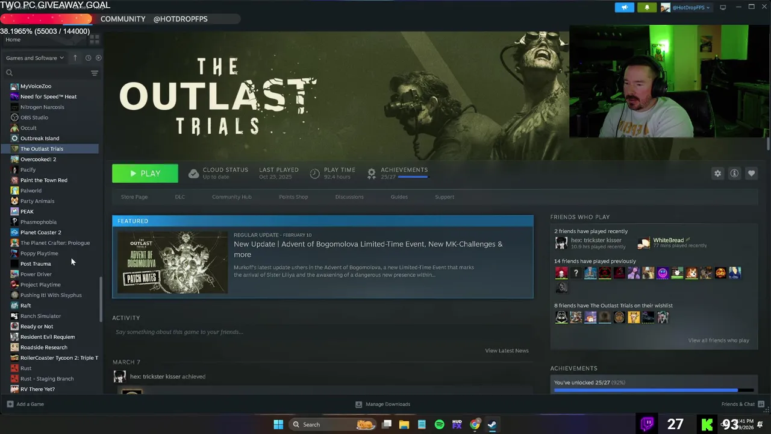Open Friends & Chat

[x=743, y=404]
